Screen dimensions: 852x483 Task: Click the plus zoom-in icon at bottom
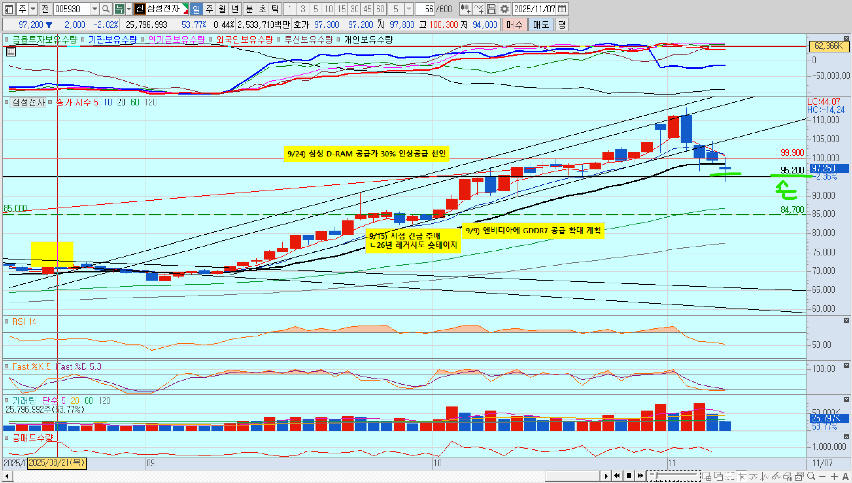(834, 476)
